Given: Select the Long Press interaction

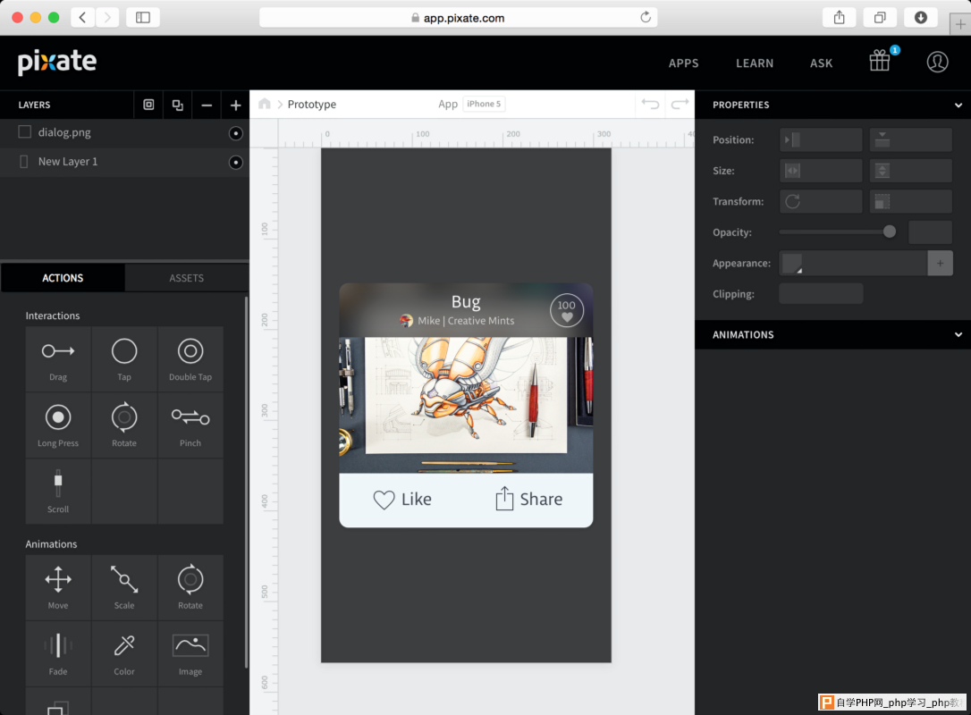Looking at the screenshot, I should pos(58,425).
